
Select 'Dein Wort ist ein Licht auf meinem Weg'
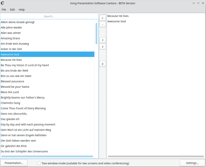(47, 130)
